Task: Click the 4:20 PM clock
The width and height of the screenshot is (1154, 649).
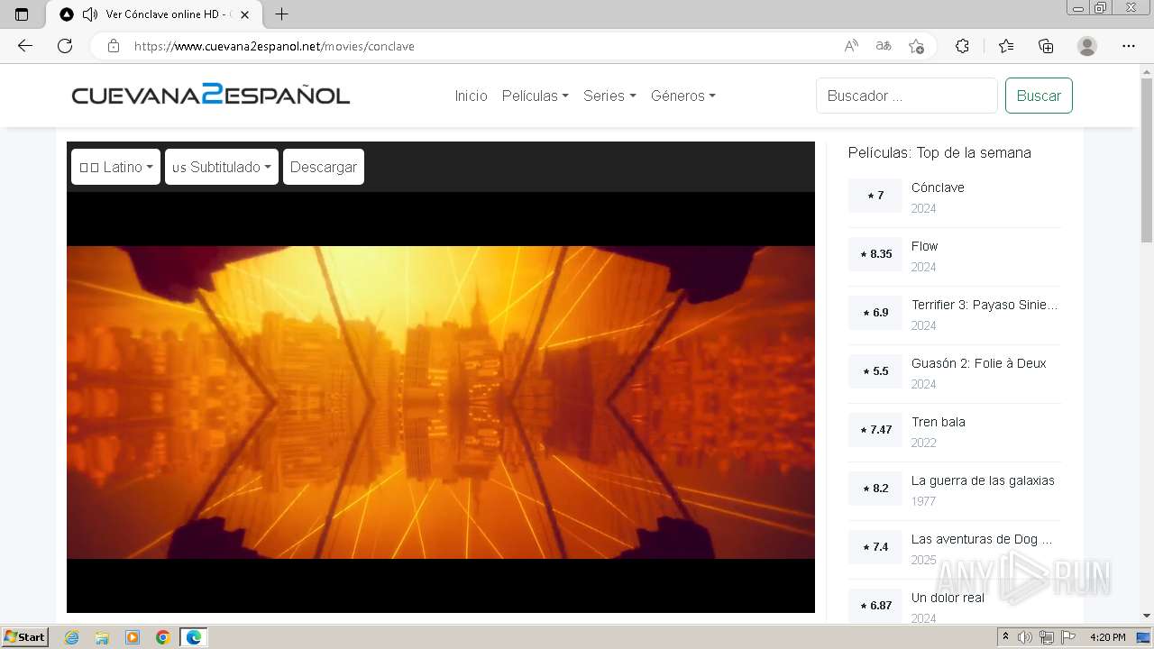Action: tap(1108, 637)
